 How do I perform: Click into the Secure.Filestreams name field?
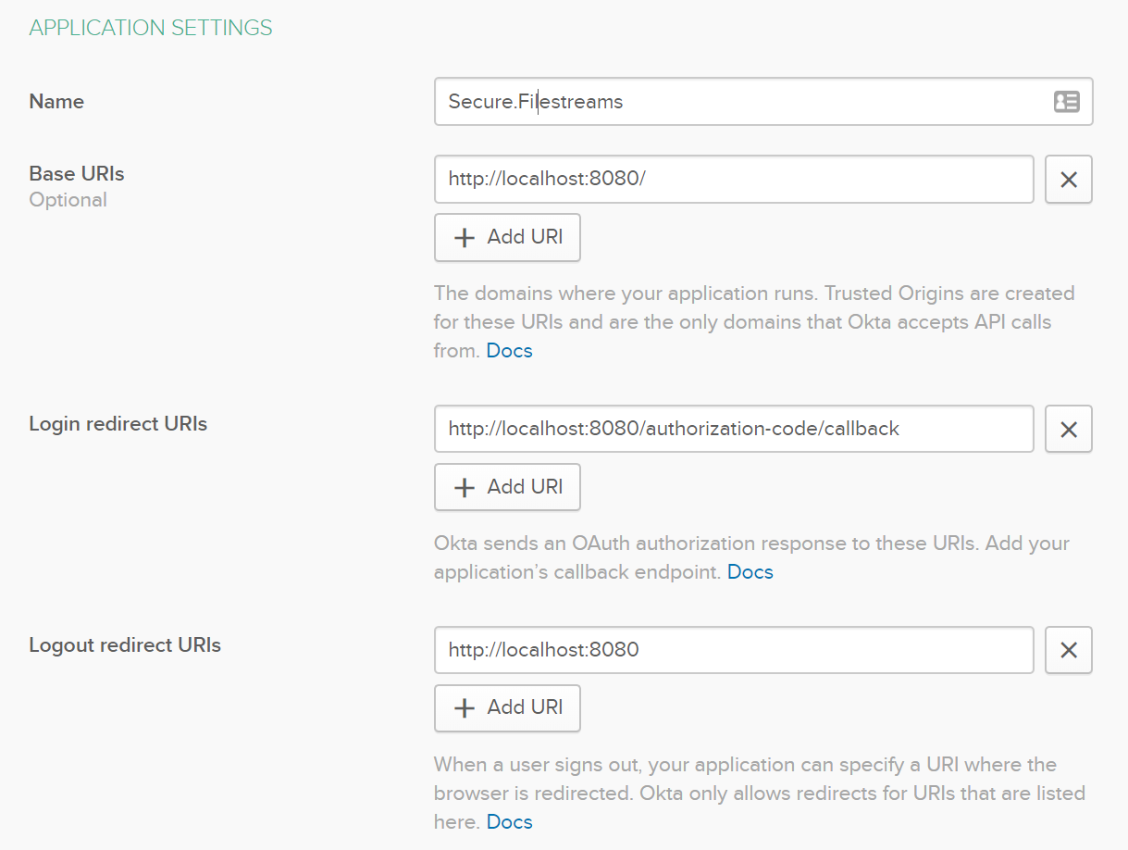740,102
